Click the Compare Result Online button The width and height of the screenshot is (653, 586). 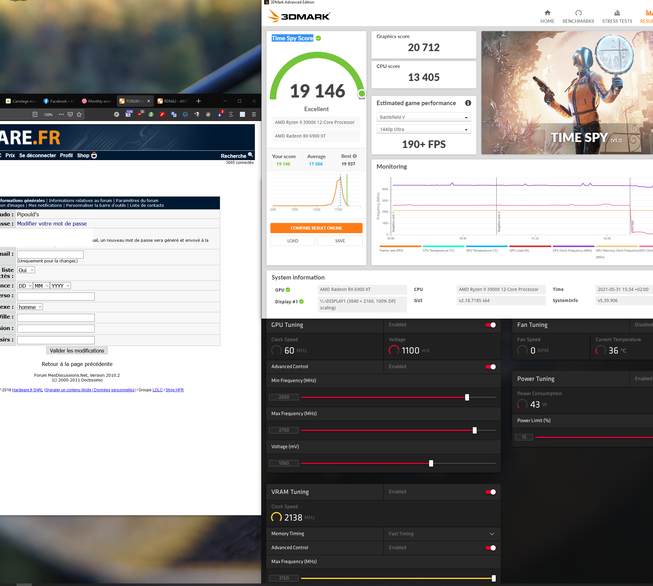pos(316,228)
